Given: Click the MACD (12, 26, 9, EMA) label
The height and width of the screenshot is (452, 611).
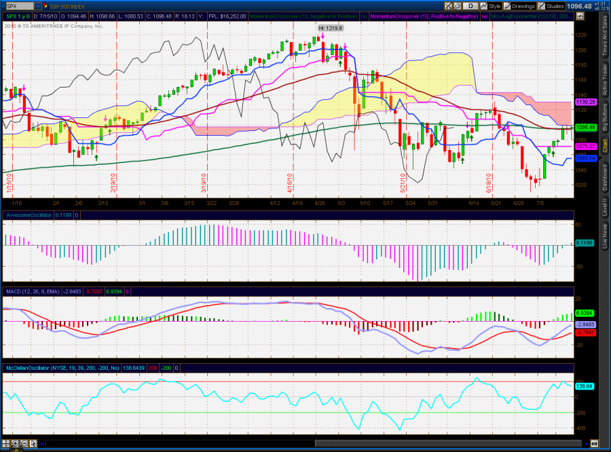Looking at the screenshot, I should click(33, 291).
